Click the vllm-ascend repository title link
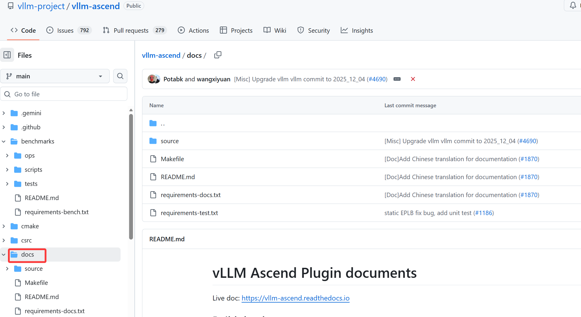The width and height of the screenshot is (581, 317). coord(96,6)
